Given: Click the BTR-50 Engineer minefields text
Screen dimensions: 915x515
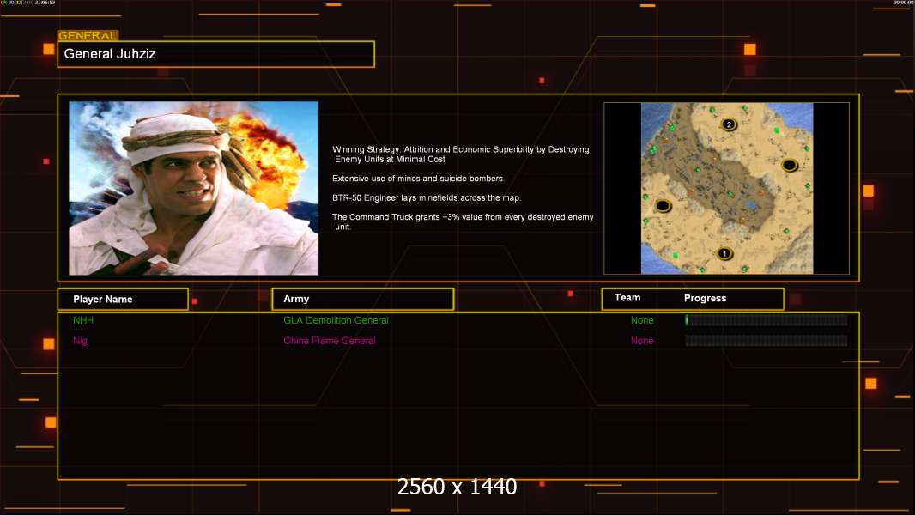Looking at the screenshot, I should (427, 197).
